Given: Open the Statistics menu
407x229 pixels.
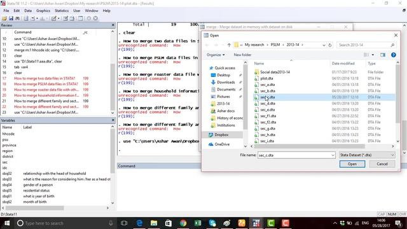Looking at the screenshot, I should [x=62, y=11].
